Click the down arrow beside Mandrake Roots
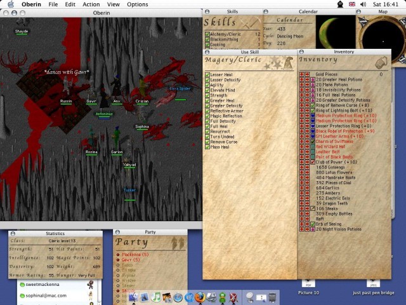 click(302, 178)
